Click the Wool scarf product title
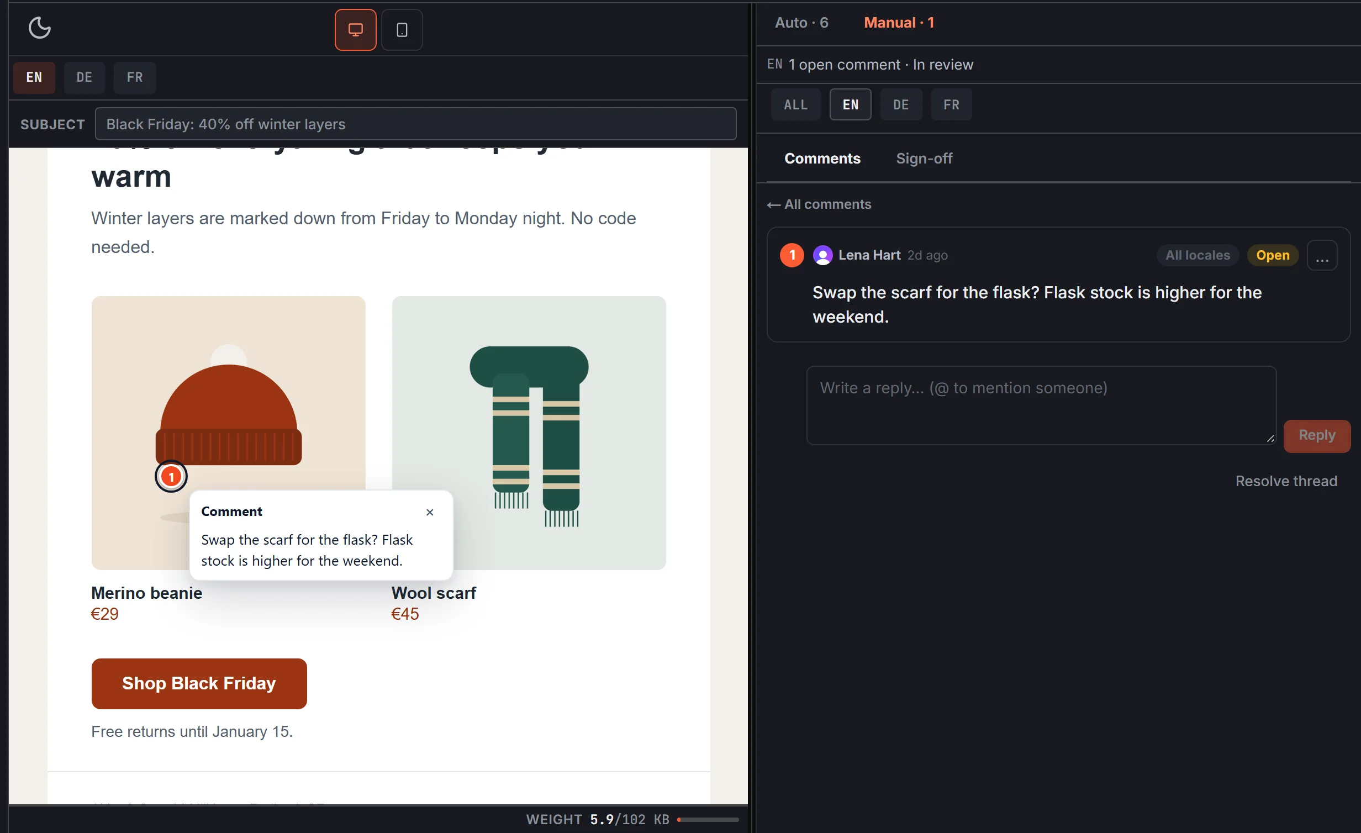This screenshot has height=833, width=1361. point(434,593)
